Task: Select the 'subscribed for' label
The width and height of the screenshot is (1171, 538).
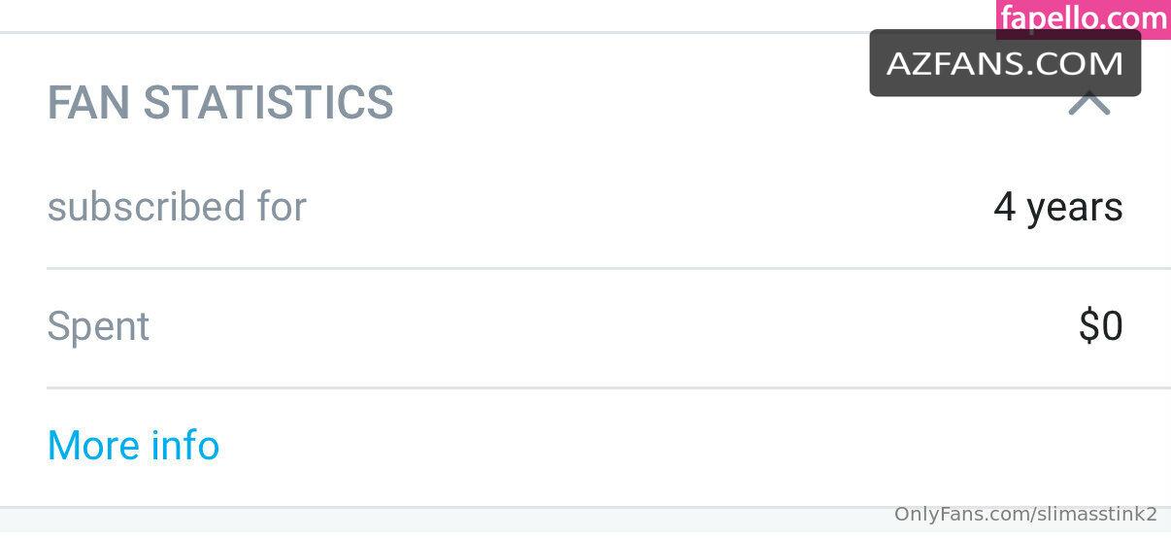Action: coord(177,207)
